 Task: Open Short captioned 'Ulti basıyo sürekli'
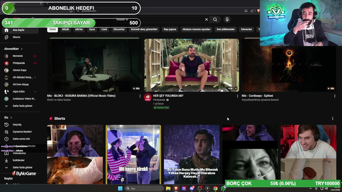tap(133, 154)
